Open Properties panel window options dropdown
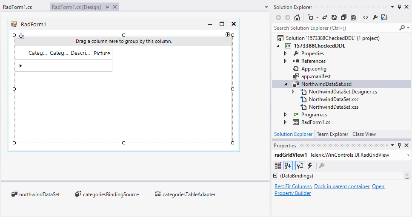Viewport: 412px width, 217px height. (392, 145)
